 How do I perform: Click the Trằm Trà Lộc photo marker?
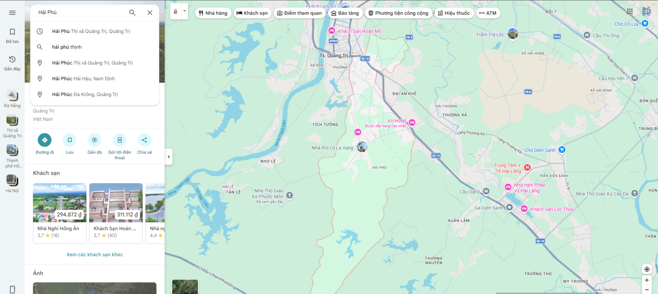(x=513, y=33)
